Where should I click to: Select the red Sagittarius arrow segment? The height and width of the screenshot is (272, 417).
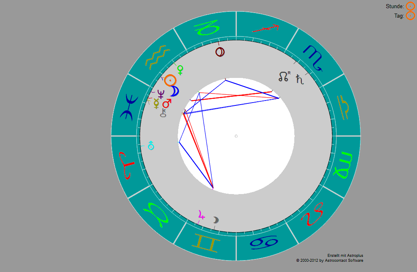pos(265,28)
